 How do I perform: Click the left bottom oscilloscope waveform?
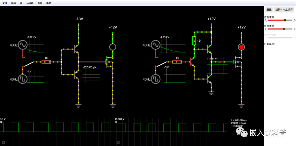tap(56, 127)
